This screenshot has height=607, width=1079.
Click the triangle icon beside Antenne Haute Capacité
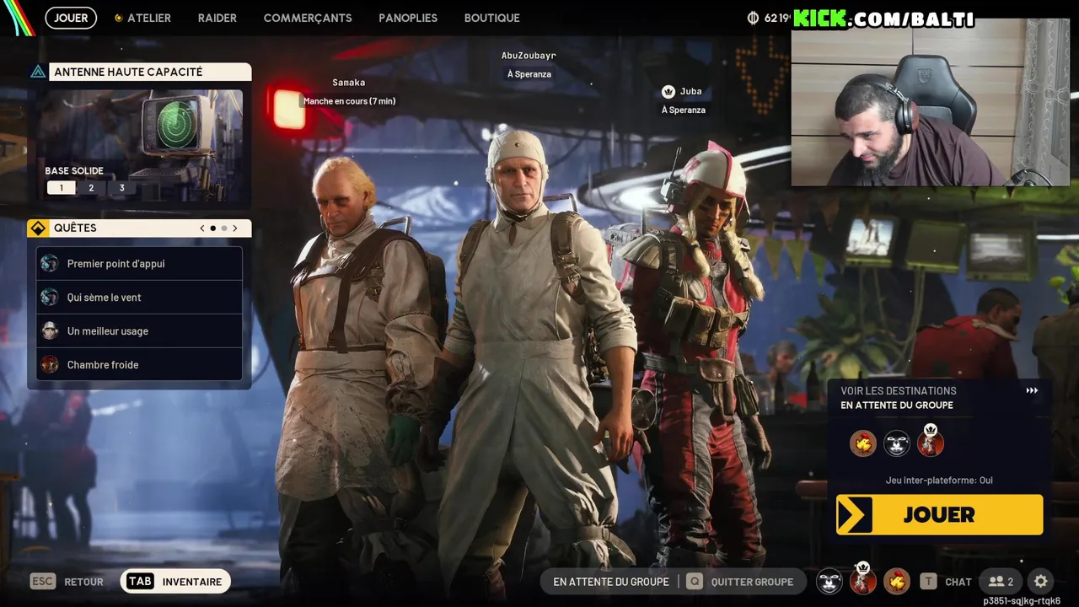tap(38, 72)
